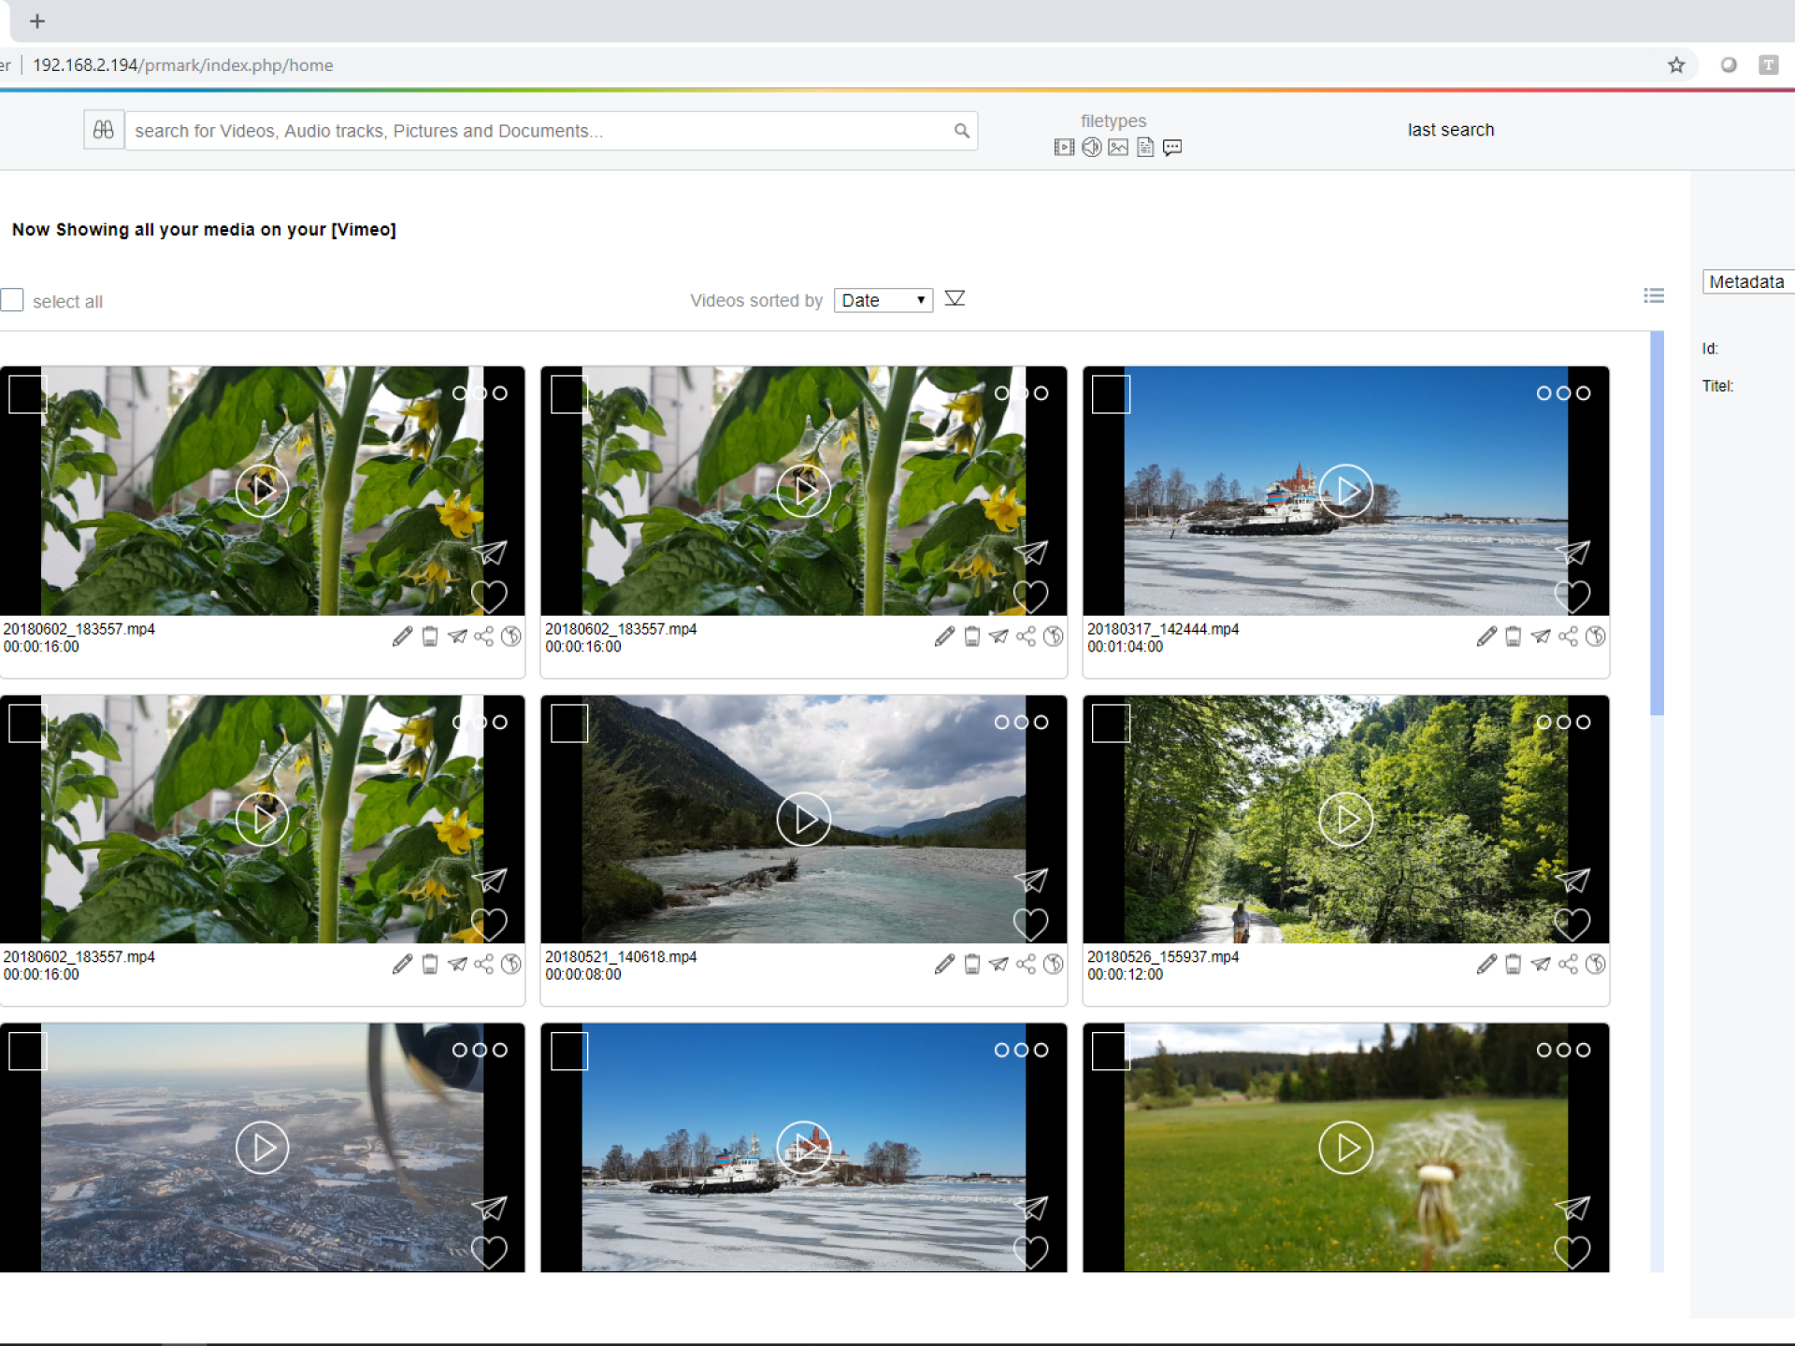Favorite 20180521_140618.mp4 with the heart

click(1030, 924)
